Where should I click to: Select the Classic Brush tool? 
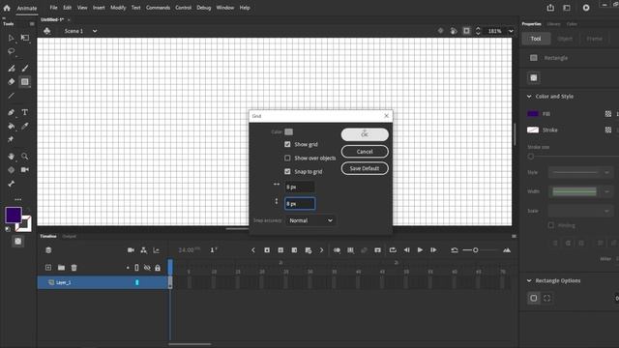click(25, 69)
